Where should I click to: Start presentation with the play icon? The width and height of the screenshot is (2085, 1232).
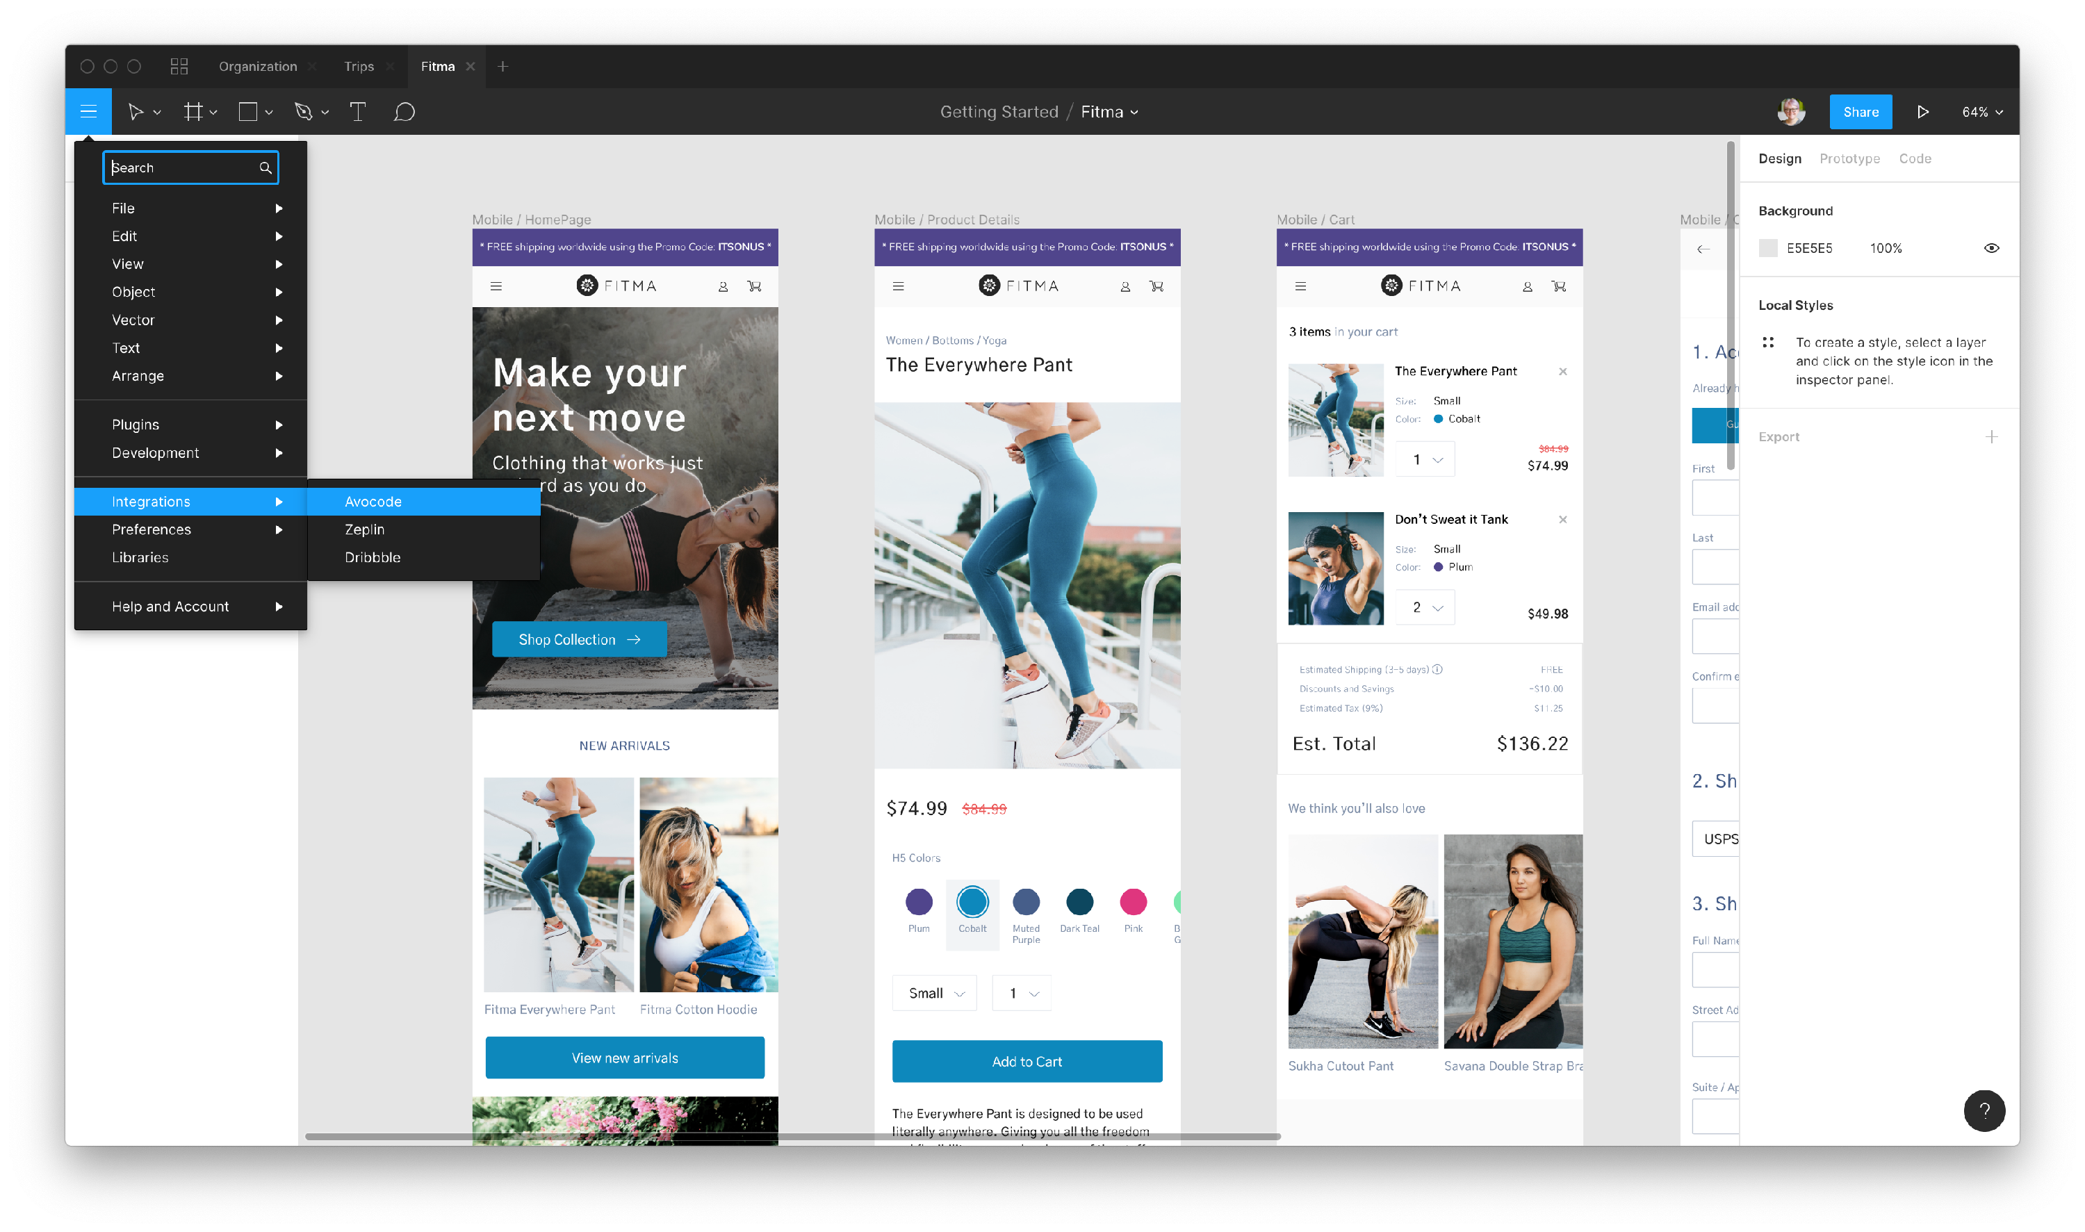click(x=1923, y=111)
